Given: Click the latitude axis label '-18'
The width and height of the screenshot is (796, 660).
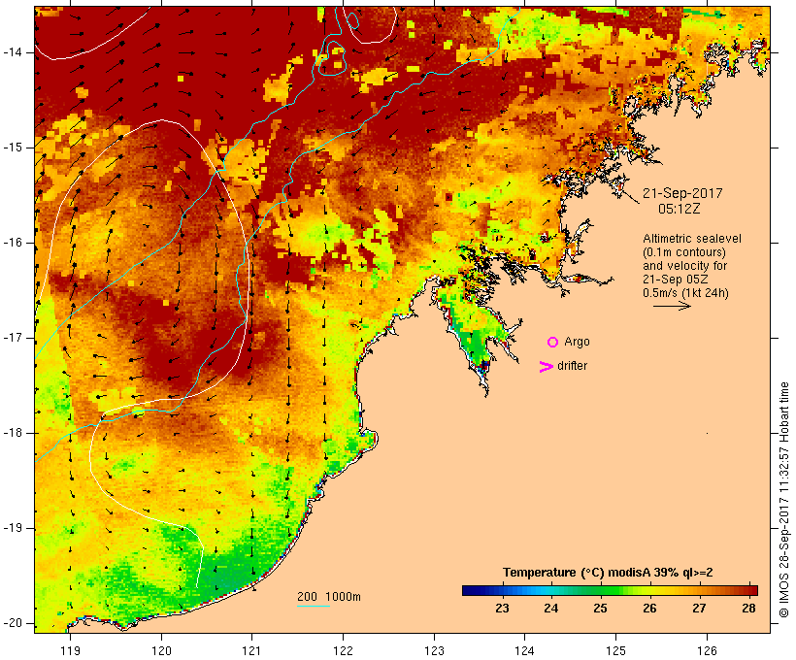Looking at the screenshot, I should point(12,433).
